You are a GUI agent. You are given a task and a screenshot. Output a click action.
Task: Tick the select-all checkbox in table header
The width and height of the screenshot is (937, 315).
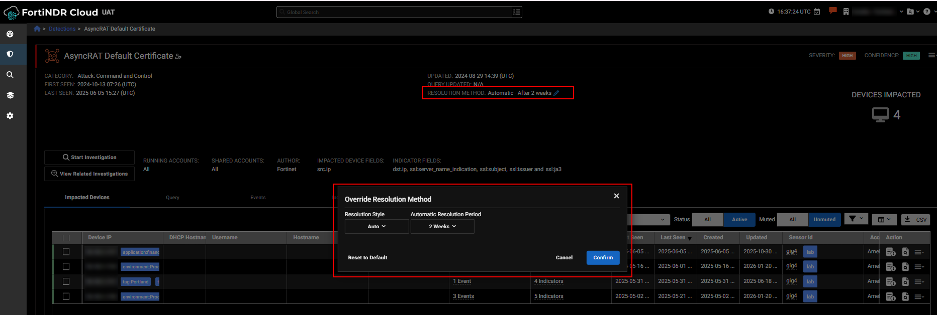(66, 238)
